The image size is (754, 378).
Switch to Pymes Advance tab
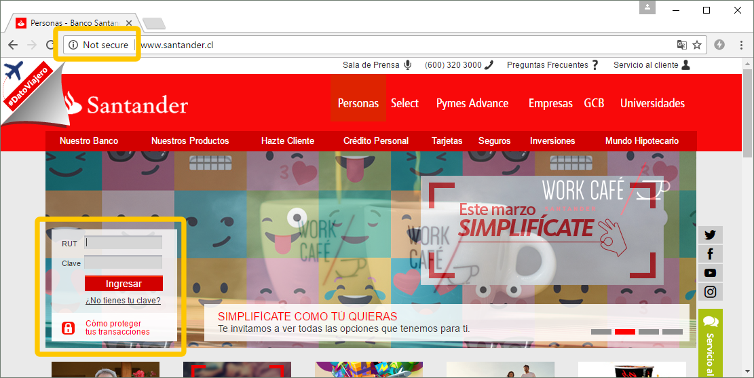click(x=472, y=103)
